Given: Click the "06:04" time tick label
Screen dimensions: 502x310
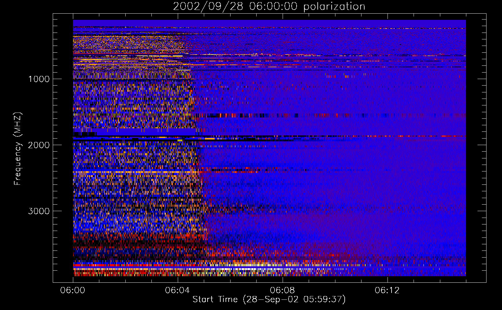Looking at the screenshot, I should tap(177, 290).
